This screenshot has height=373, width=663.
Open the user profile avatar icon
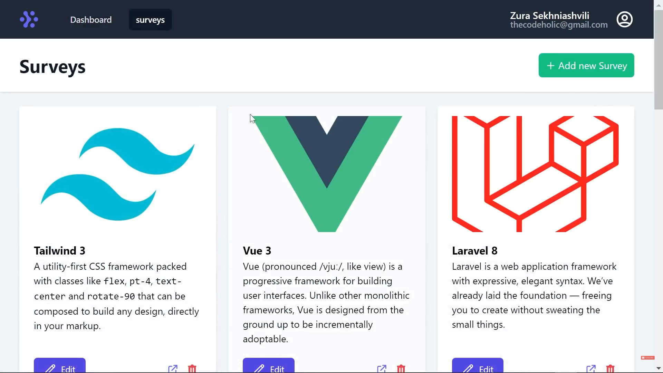click(x=624, y=19)
